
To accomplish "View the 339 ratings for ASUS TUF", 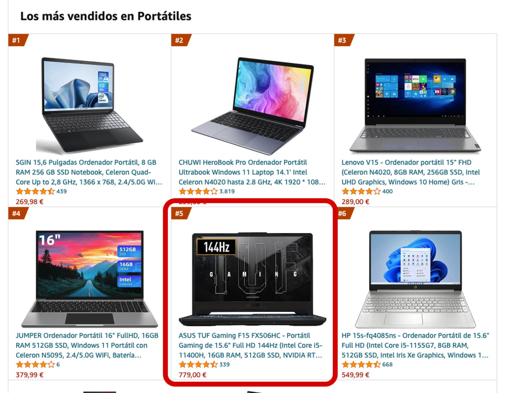I will [204, 365].
